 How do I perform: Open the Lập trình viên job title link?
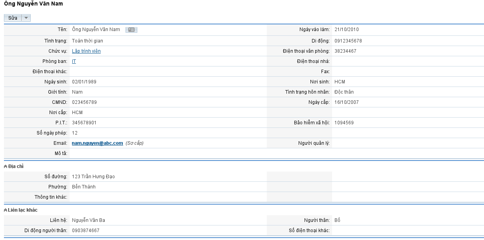click(x=86, y=51)
